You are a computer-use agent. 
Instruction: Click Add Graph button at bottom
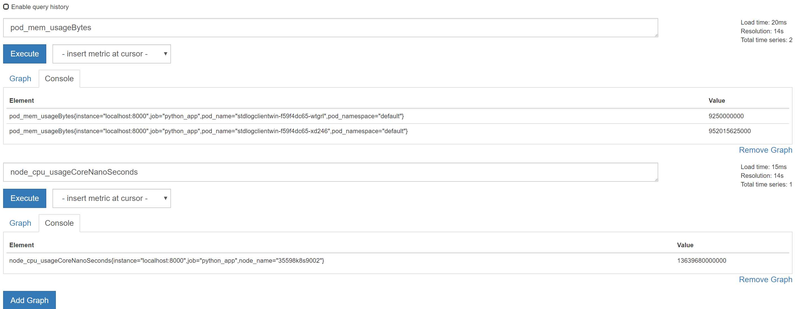click(29, 300)
